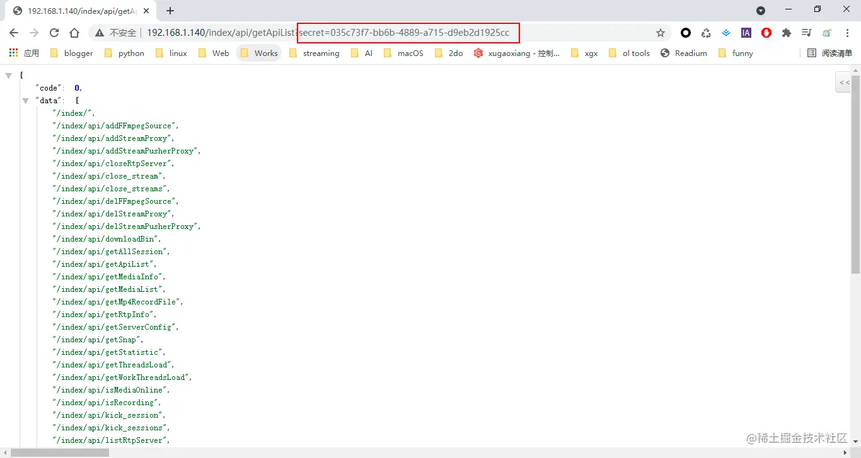Click the "/index/api/addFFmpegSource" entry
The height and width of the screenshot is (458, 861).
pos(115,126)
